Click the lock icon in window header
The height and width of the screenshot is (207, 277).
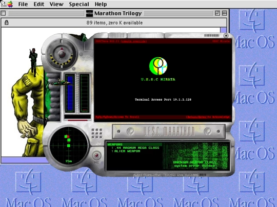7,22
